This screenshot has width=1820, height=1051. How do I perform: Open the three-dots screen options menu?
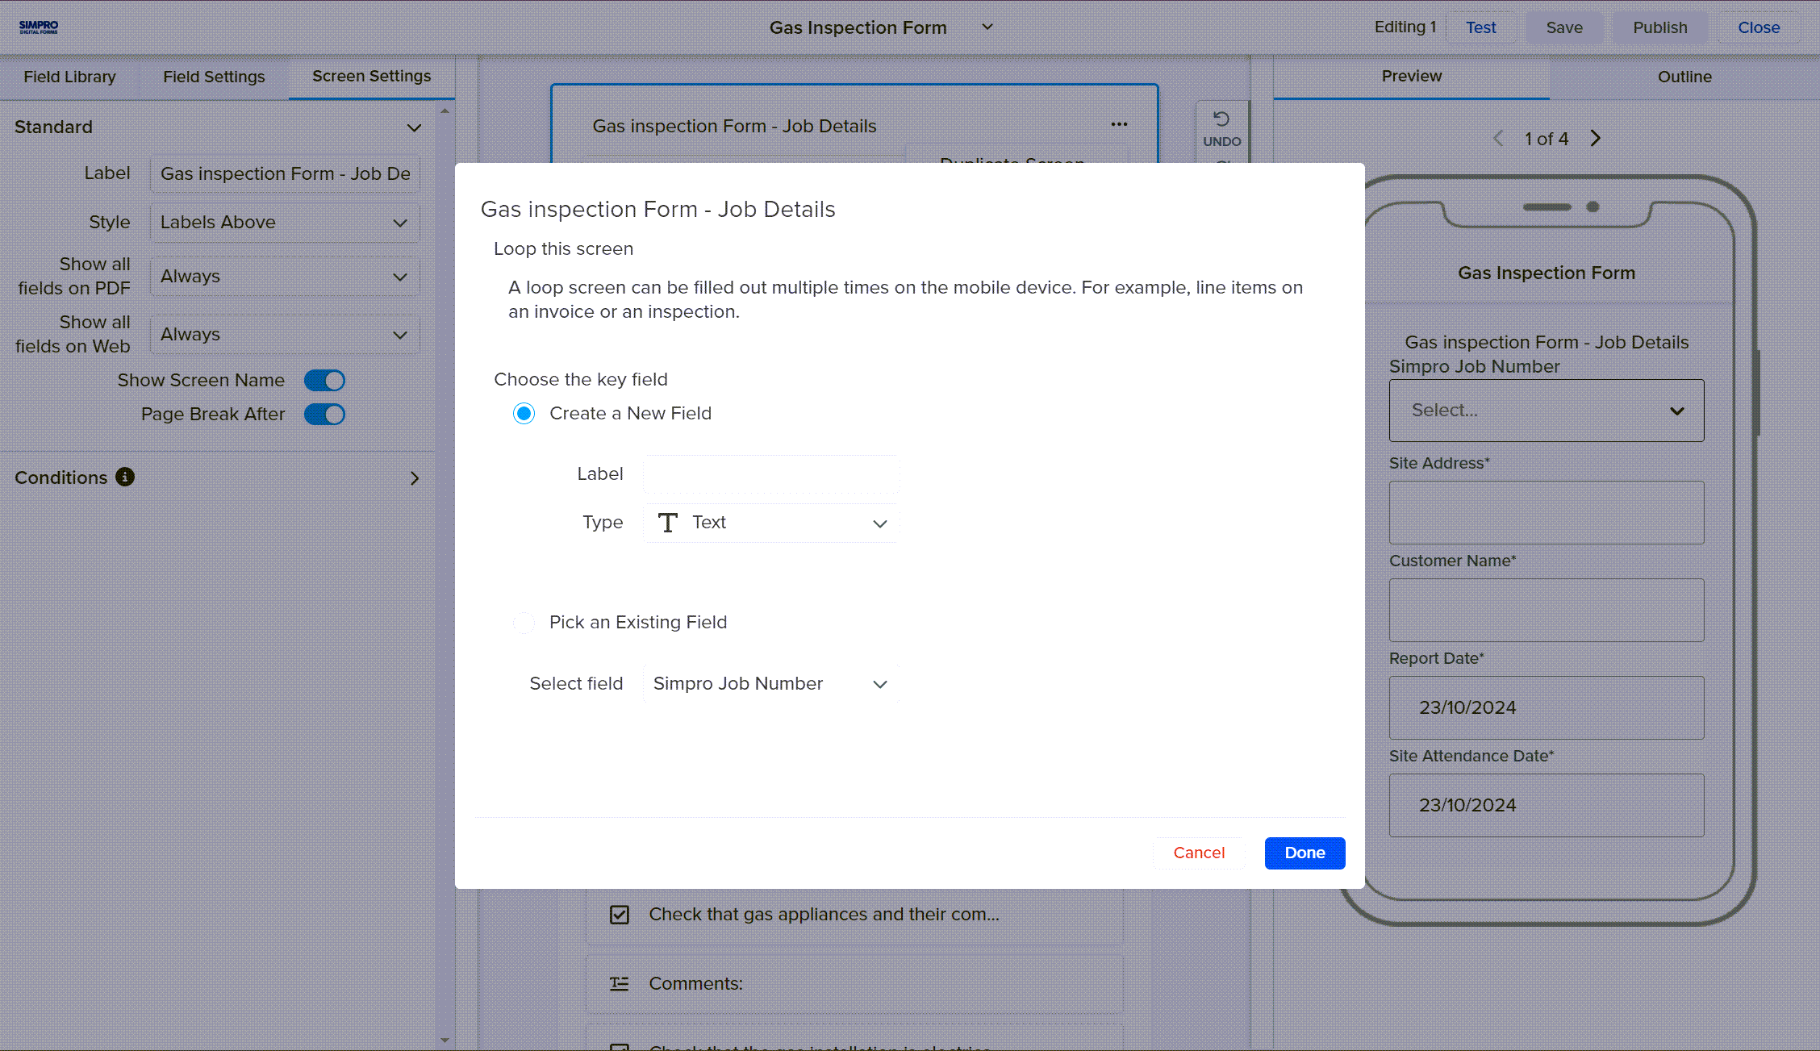pyautogui.click(x=1119, y=124)
